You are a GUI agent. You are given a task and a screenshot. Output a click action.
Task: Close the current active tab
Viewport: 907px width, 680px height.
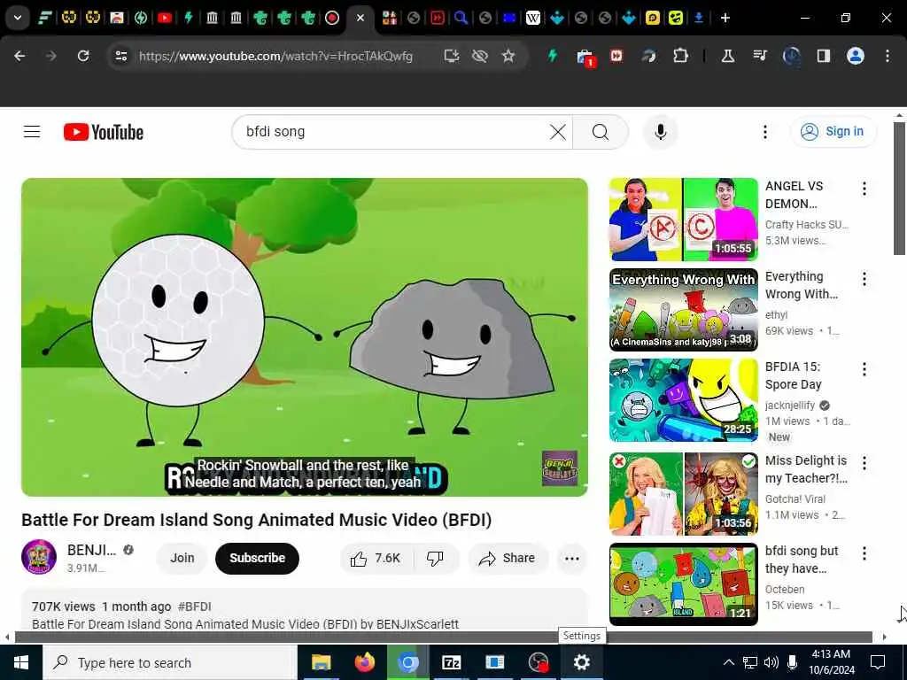point(360,18)
